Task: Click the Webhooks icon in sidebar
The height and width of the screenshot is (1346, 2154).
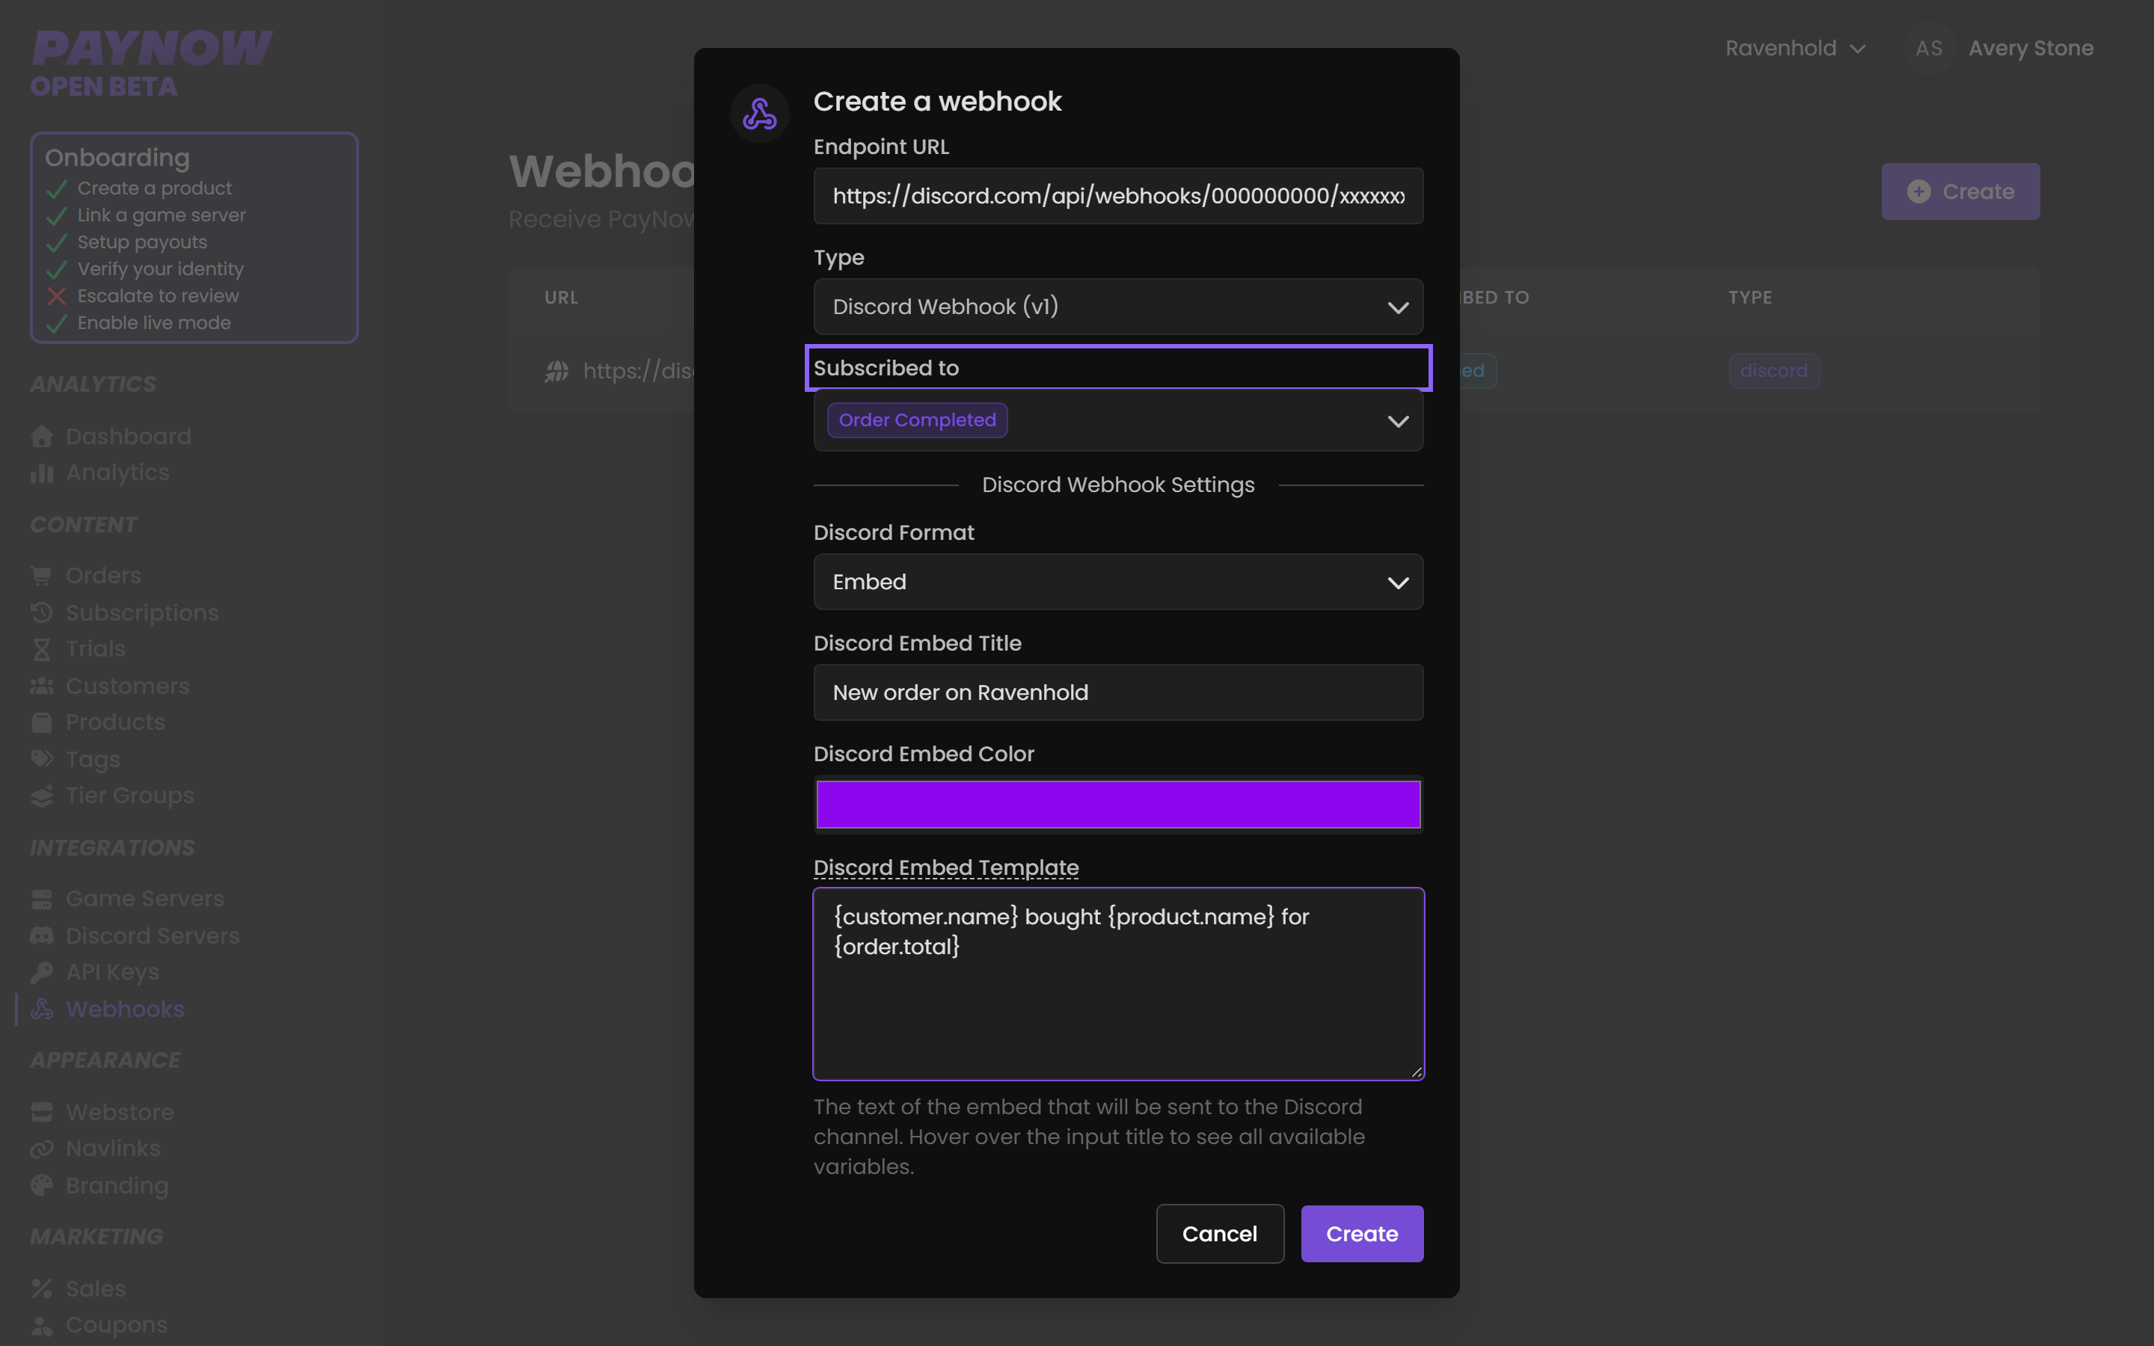Action: (42, 1009)
